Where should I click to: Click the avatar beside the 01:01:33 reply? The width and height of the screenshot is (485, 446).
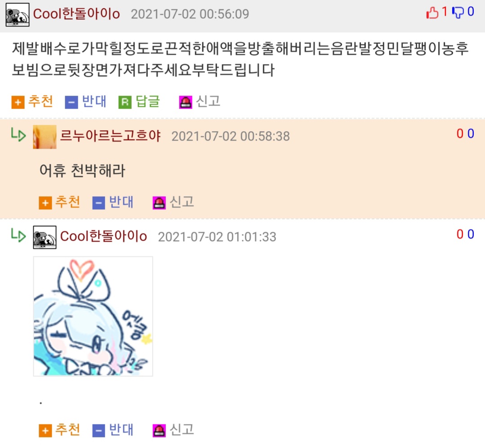45,237
